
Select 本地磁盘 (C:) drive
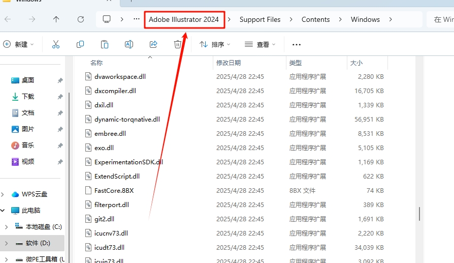(44, 227)
